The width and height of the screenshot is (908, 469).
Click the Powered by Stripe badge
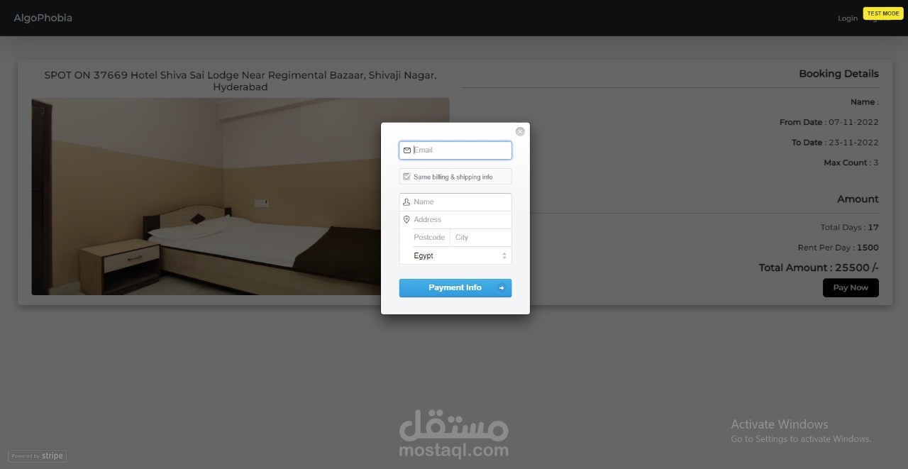click(38, 456)
